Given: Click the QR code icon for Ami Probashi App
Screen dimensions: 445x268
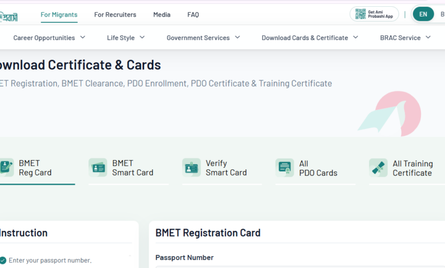Looking at the screenshot, I should [x=361, y=14].
